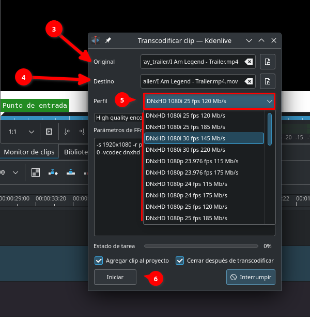Choose DNxHD 1080p 25 fps 185 Mb/s profile

point(204,218)
